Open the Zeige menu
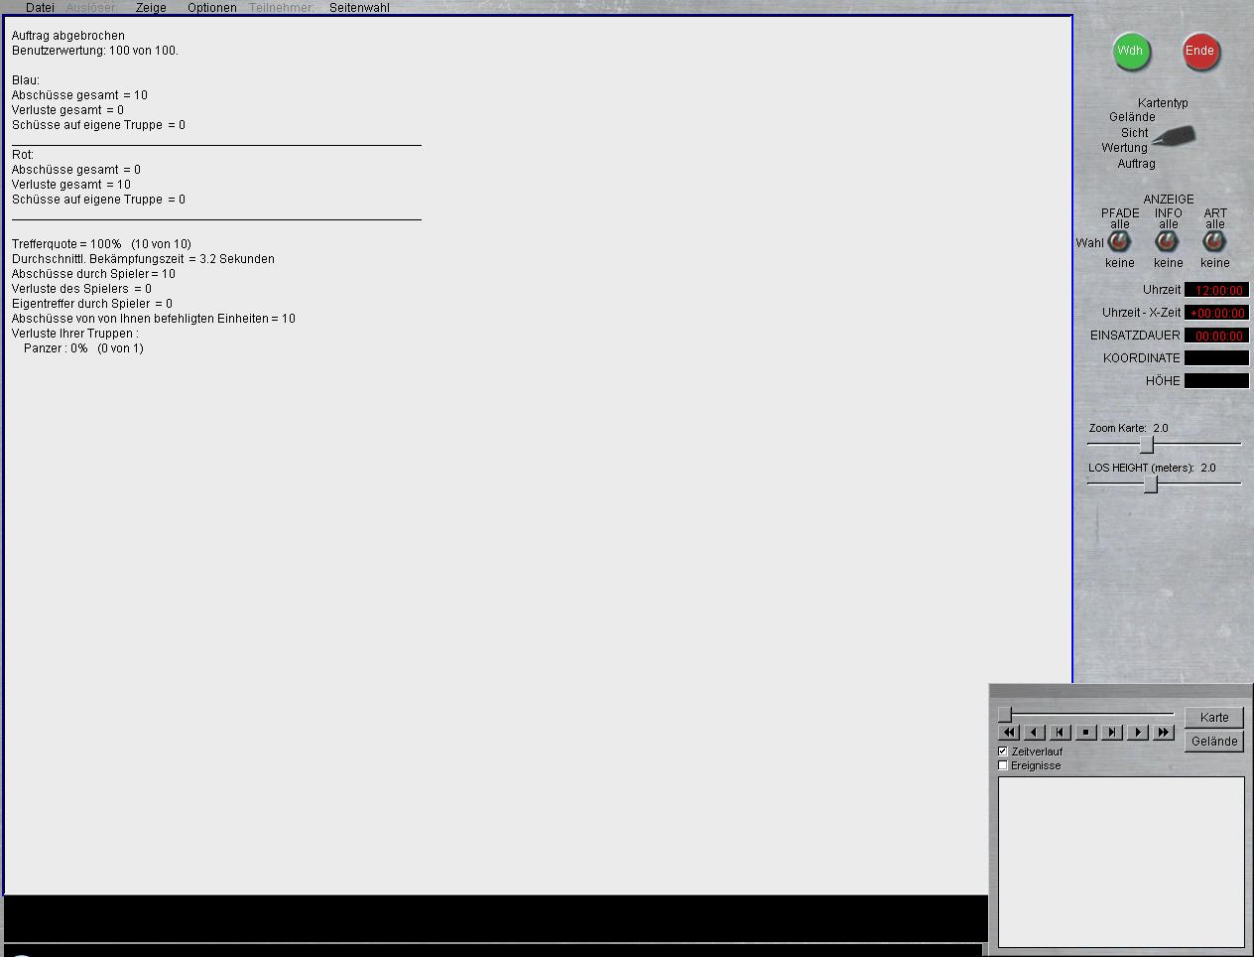1254x957 pixels. point(151,8)
